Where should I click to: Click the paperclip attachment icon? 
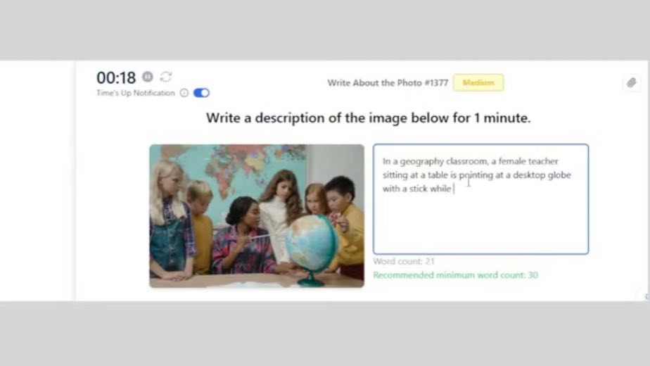(x=631, y=82)
